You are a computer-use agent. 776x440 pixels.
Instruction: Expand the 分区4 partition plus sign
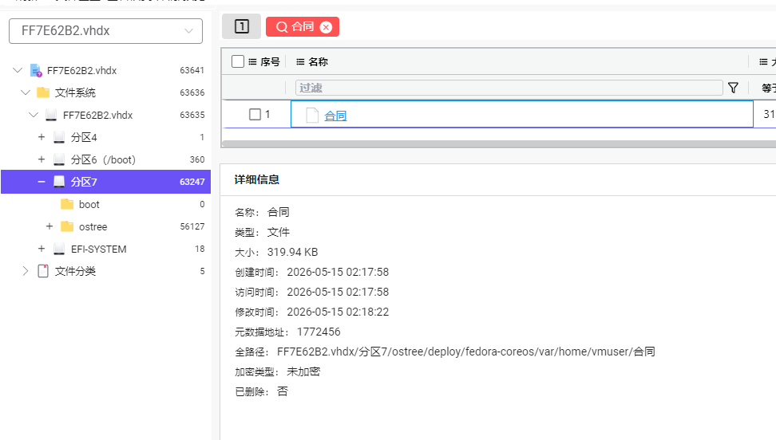[x=42, y=137]
